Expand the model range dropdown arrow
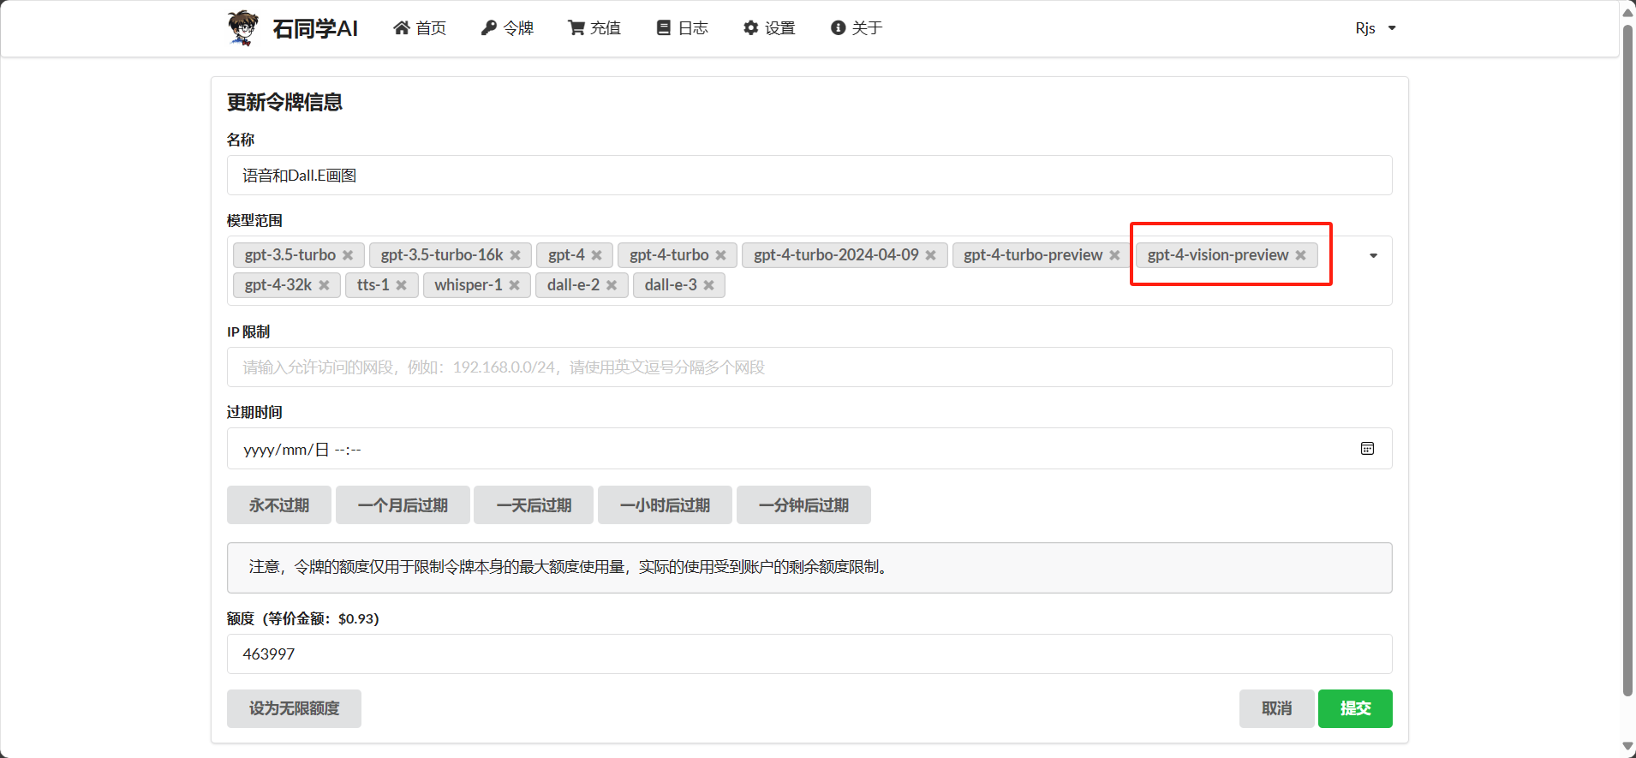Screen dimensions: 1636x758 coord(1373,255)
